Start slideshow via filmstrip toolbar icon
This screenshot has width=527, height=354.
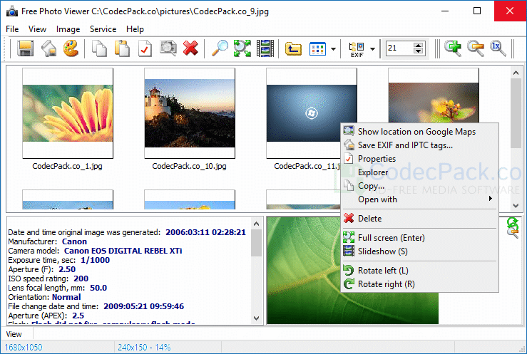265,48
